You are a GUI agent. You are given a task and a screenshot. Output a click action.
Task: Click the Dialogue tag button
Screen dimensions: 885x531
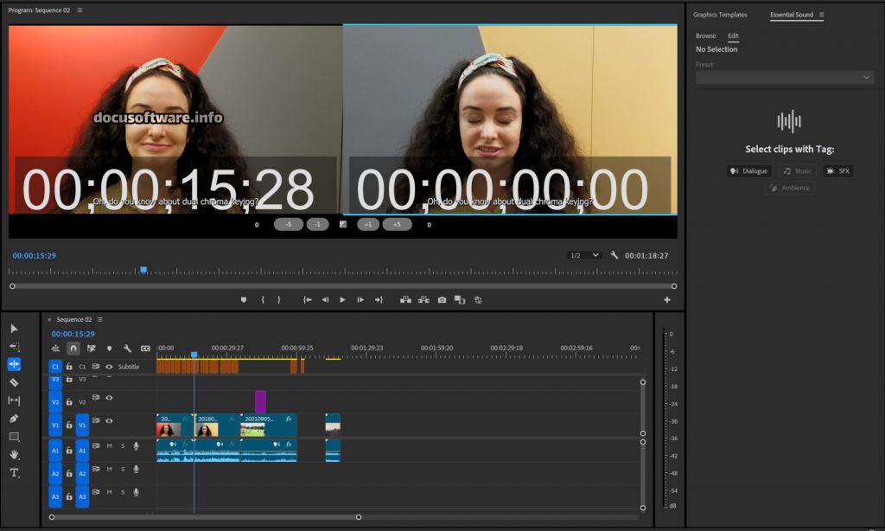pos(748,171)
